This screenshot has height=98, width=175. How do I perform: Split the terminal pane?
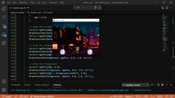[x=158, y=85]
